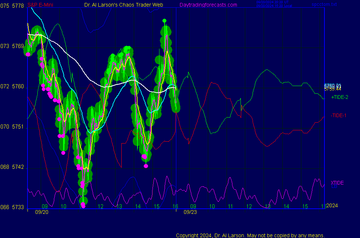360x238 pixels.
Task: Select the -TIDE-1 legend label
Action: pyautogui.click(x=338, y=115)
